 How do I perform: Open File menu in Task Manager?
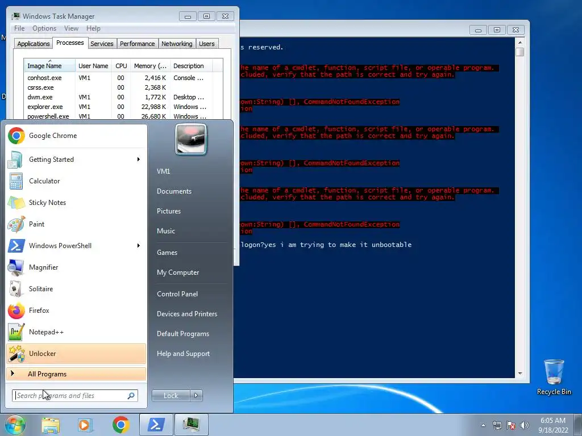pos(19,28)
